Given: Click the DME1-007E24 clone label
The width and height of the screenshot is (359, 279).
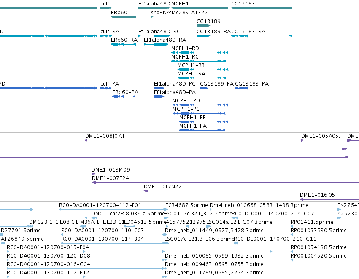Looking at the screenshot, I should tap(111, 178).
